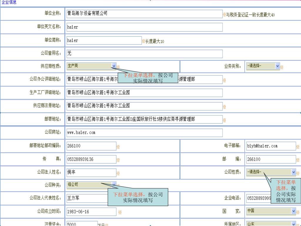Open the 公司性质 请选择 dropdown
Viewport: 301px width, 226px height.
tap(271, 172)
